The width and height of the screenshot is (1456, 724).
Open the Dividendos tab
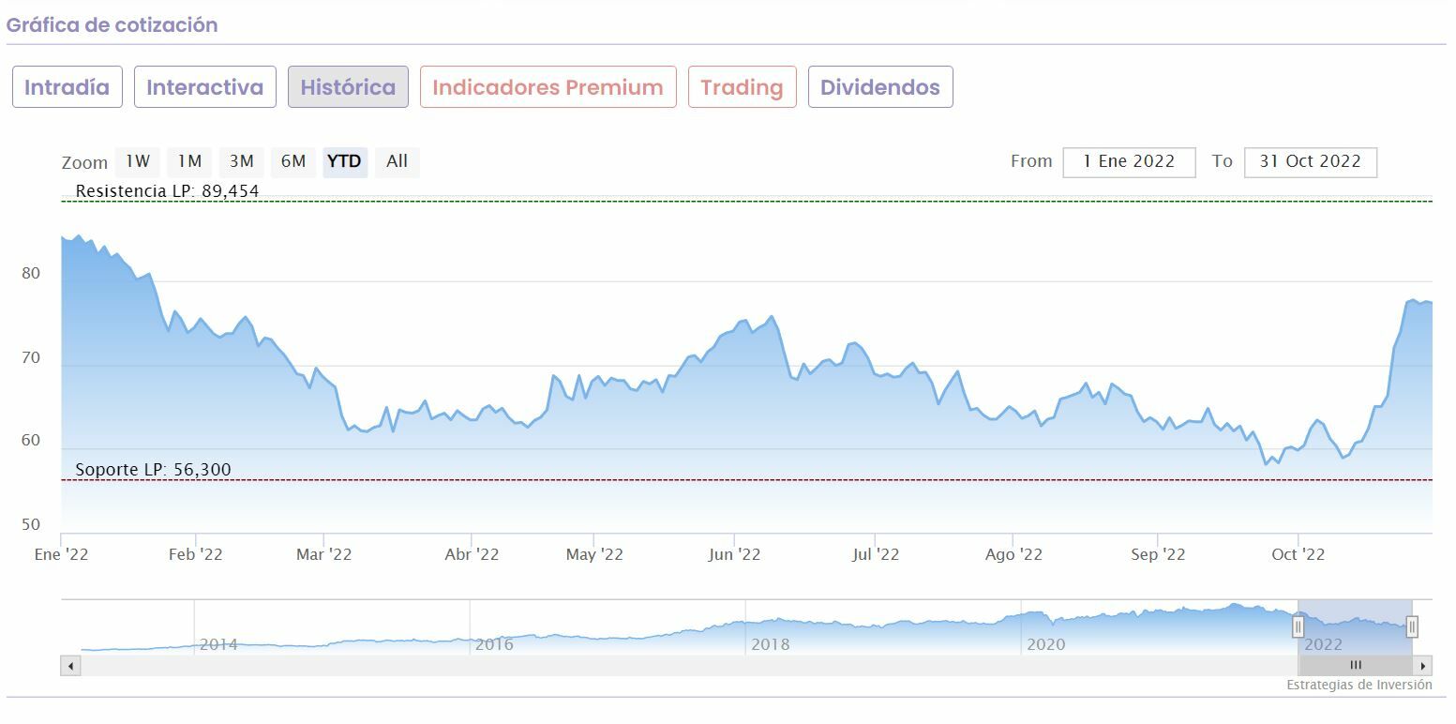(x=879, y=87)
